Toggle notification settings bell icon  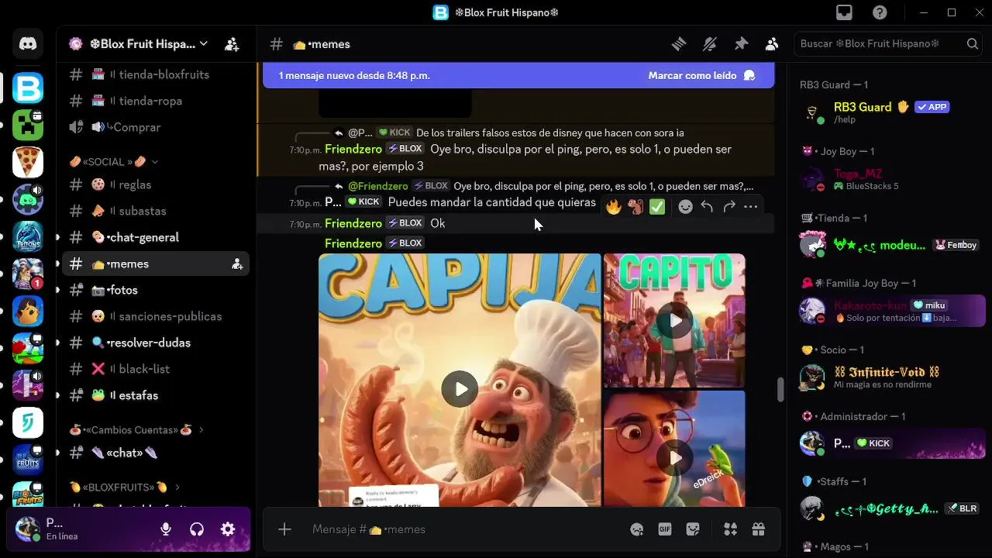[x=710, y=44]
